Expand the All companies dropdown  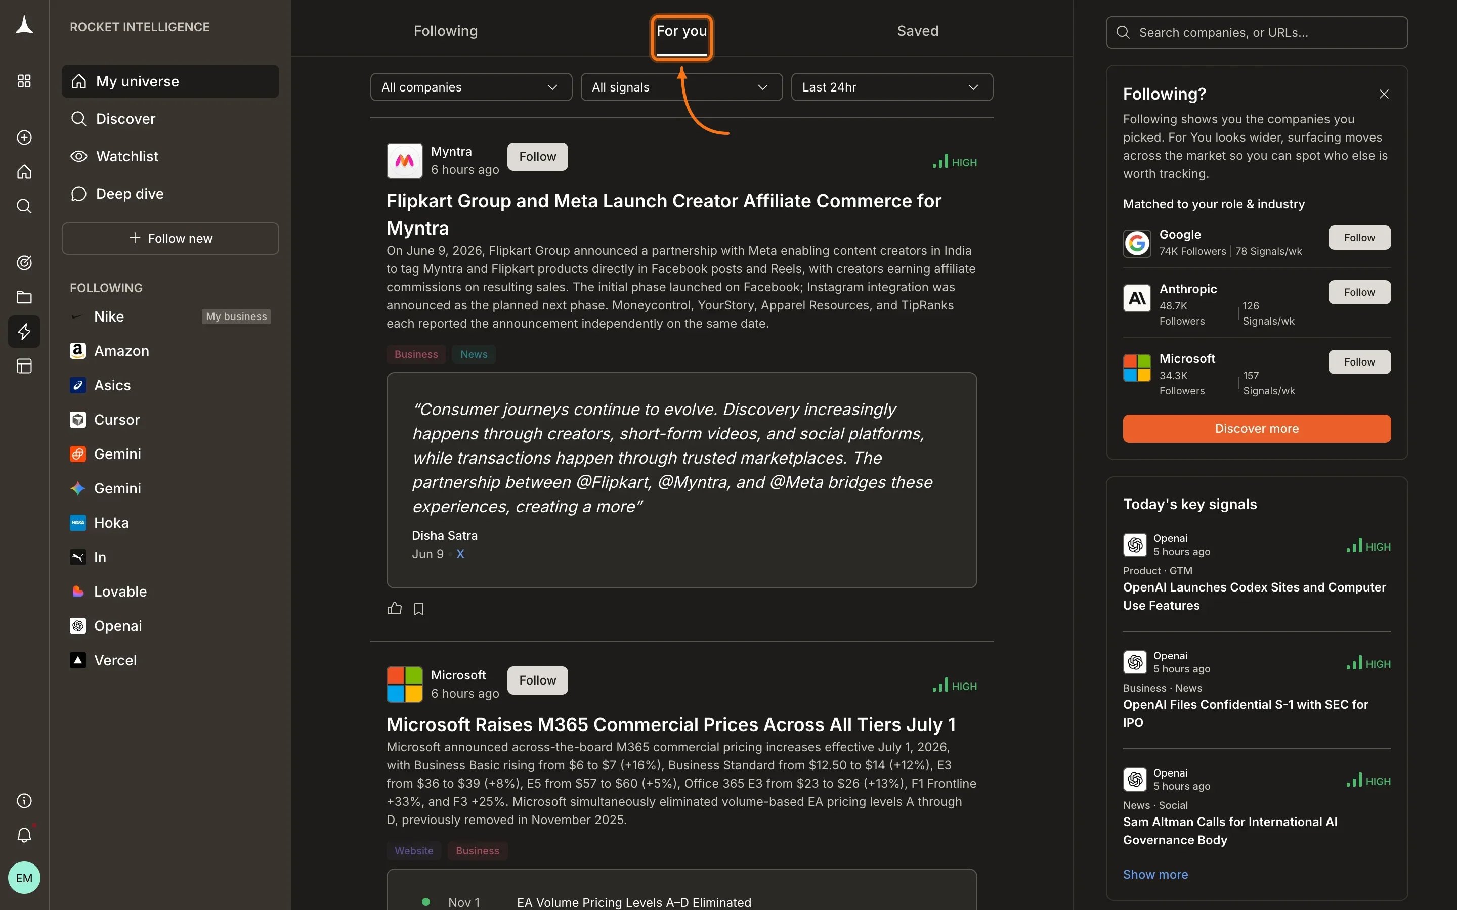[471, 87]
